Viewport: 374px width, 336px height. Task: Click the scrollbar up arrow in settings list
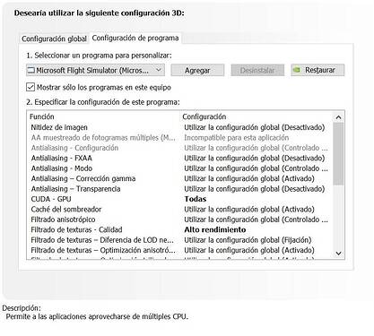(338, 117)
